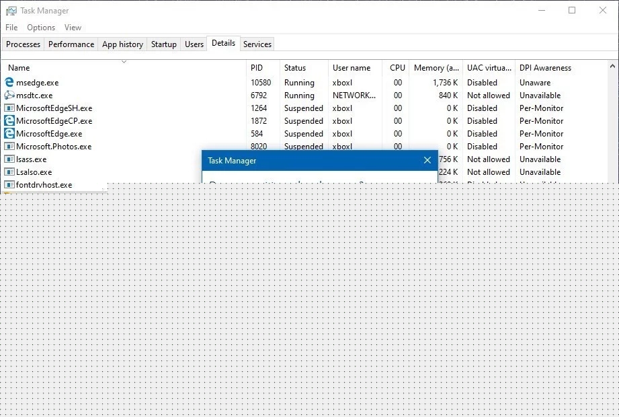The width and height of the screenshot is (619, 417).
Task: Sort by the CPU column header
Action: (x=397, y=68)
